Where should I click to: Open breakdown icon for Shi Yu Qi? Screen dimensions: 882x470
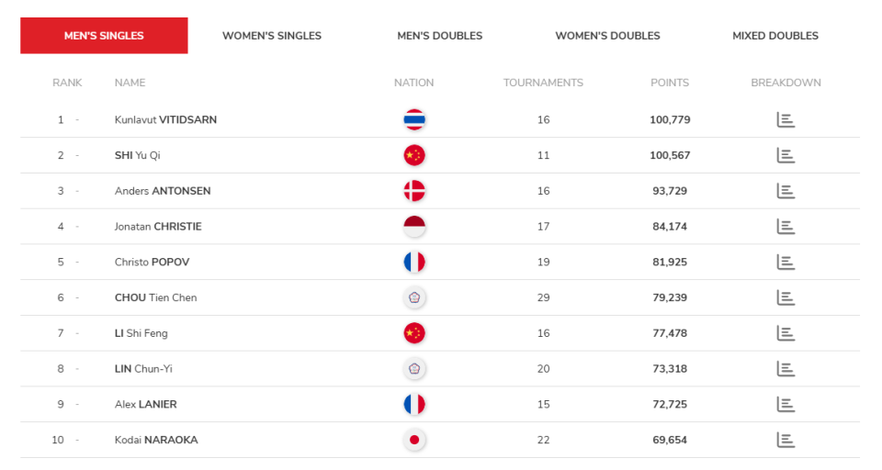click(786, 155)
